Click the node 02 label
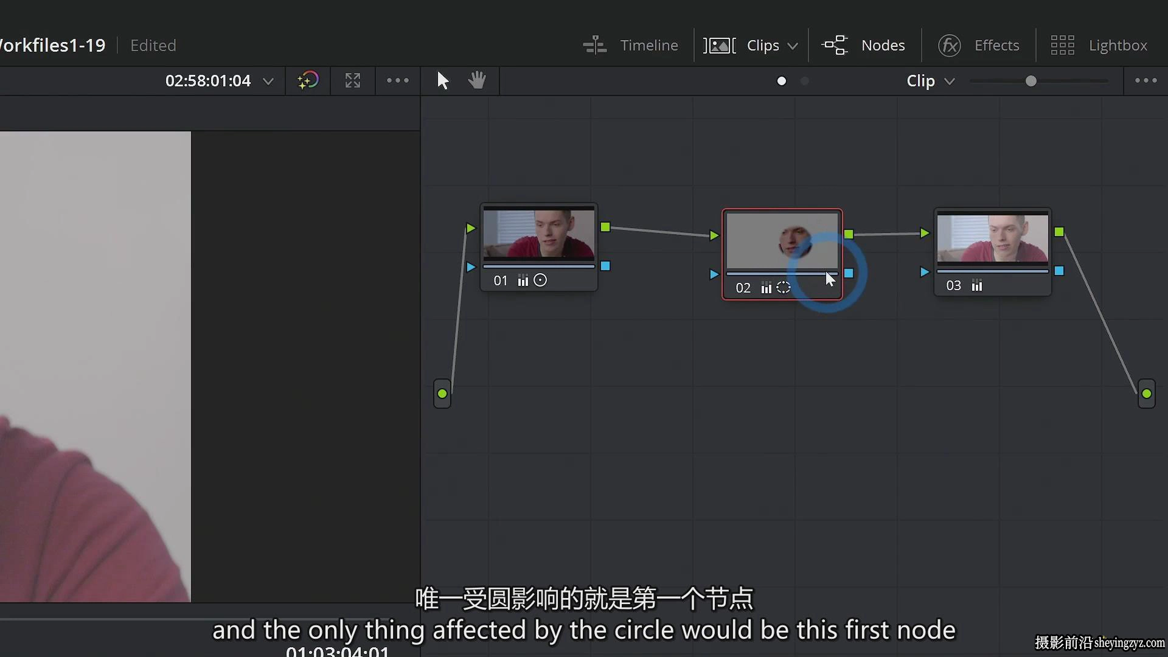Screen dimensions: 1168x657 point(743,288)
